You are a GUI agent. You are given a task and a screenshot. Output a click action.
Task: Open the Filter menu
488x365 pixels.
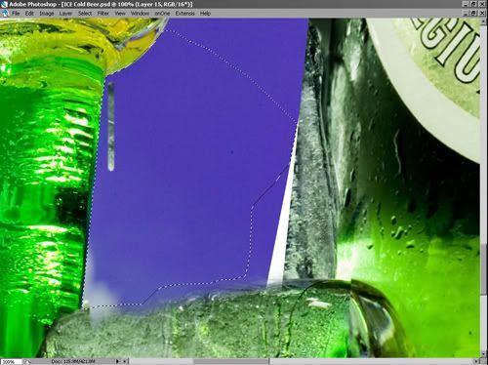103,14
